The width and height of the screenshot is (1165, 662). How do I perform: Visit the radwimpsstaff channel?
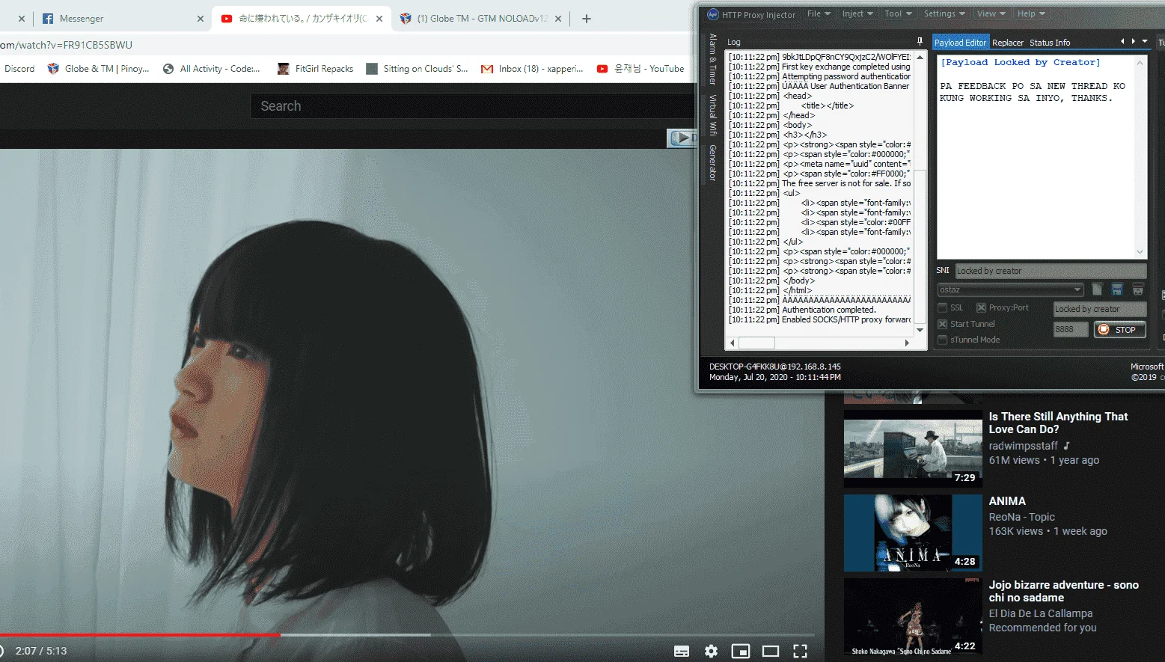tap(1023, 446)
